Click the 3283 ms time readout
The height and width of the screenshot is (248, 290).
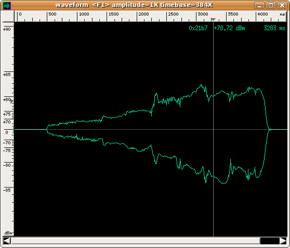tap(274, 28)
